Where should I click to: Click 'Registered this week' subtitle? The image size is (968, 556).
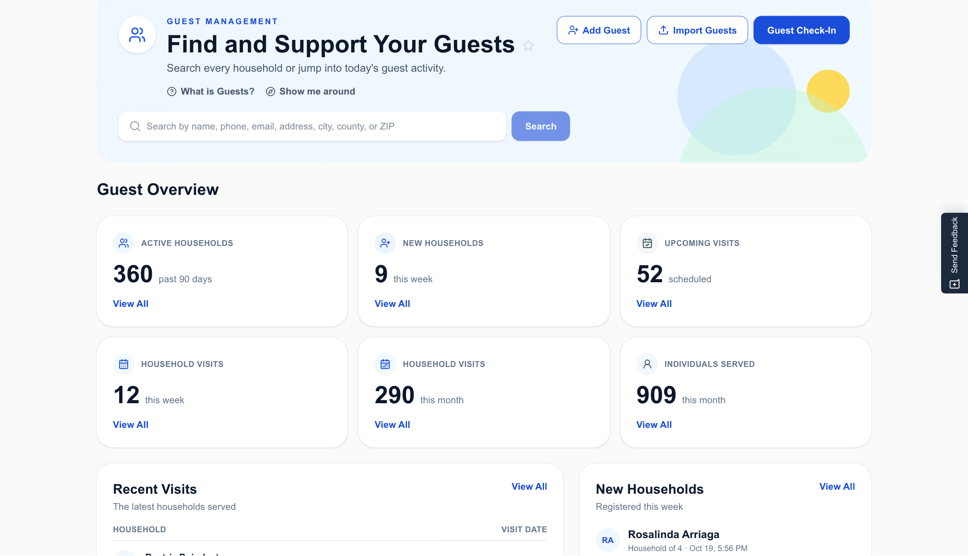pyautogui.click(x=639, y=507)
